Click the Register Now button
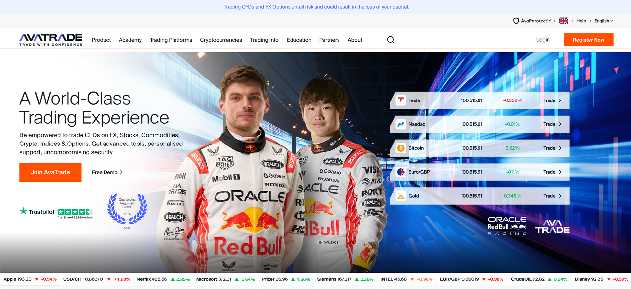 589,40
